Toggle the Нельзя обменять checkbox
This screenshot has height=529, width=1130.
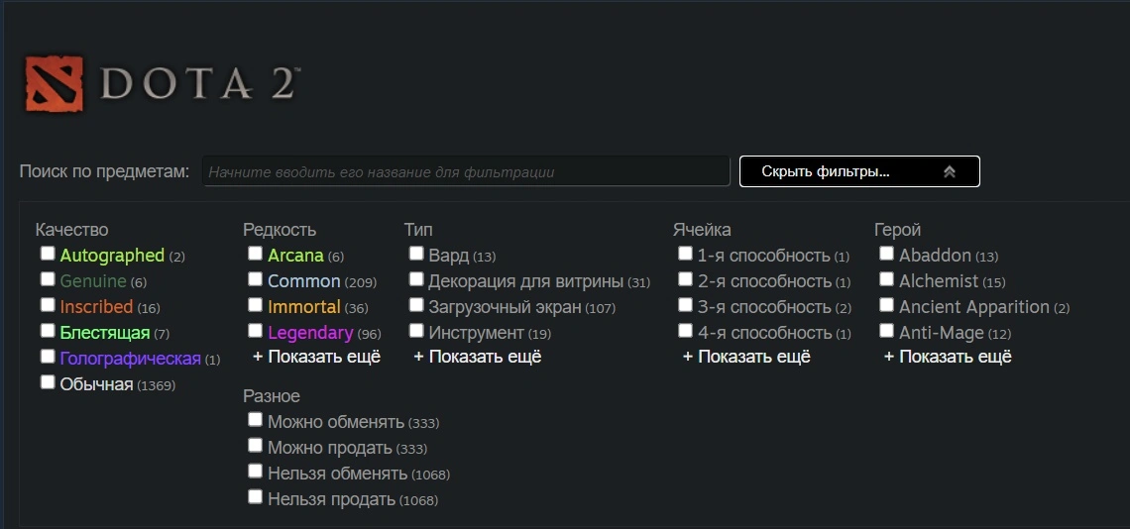[x=256, y=472]
